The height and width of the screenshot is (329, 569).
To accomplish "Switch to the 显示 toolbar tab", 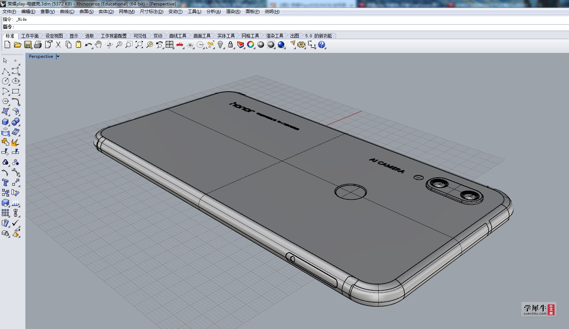I will [74, 36].
